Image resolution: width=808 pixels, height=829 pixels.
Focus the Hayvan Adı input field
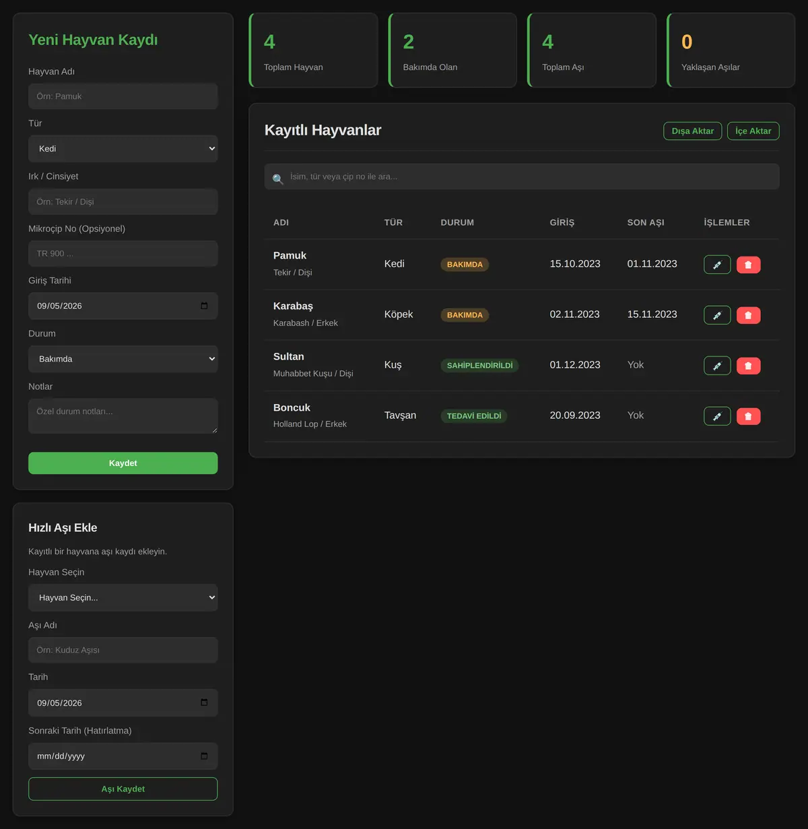(x=123, y=96)
